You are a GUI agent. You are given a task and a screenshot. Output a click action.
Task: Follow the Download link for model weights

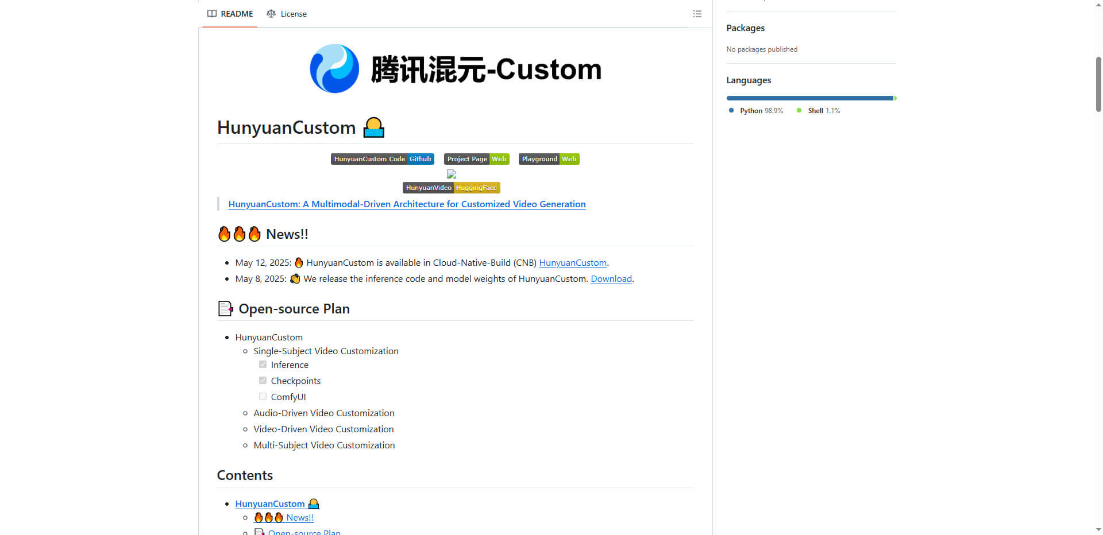pyautogui.click(x=611, y=279)
